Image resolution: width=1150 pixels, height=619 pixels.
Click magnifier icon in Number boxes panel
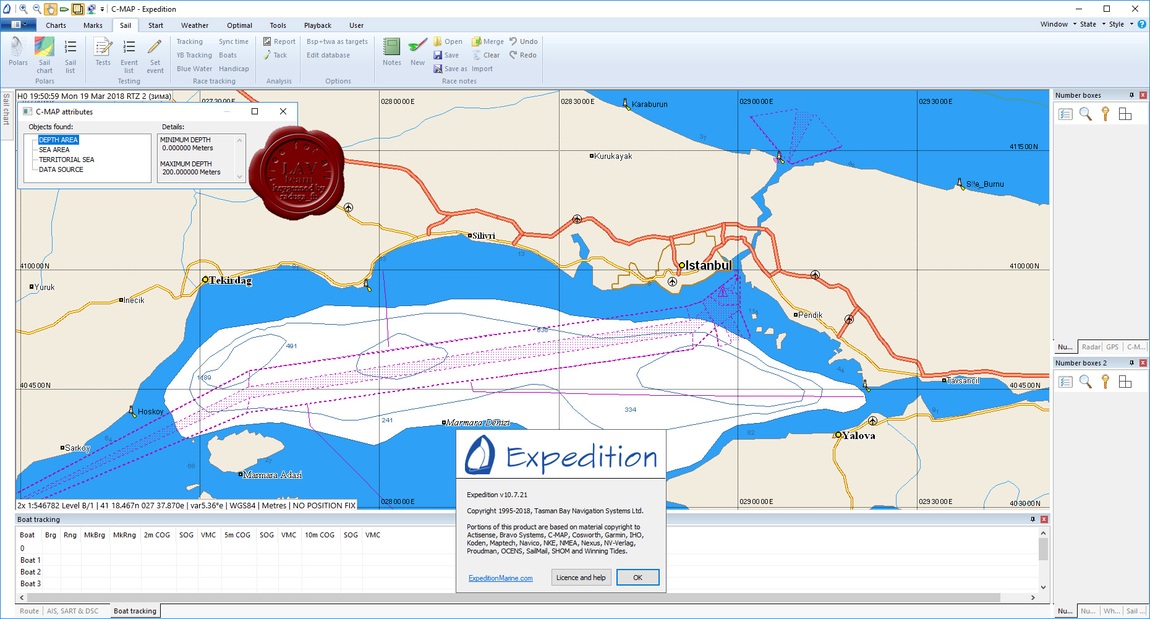(x=1085, y=114)
